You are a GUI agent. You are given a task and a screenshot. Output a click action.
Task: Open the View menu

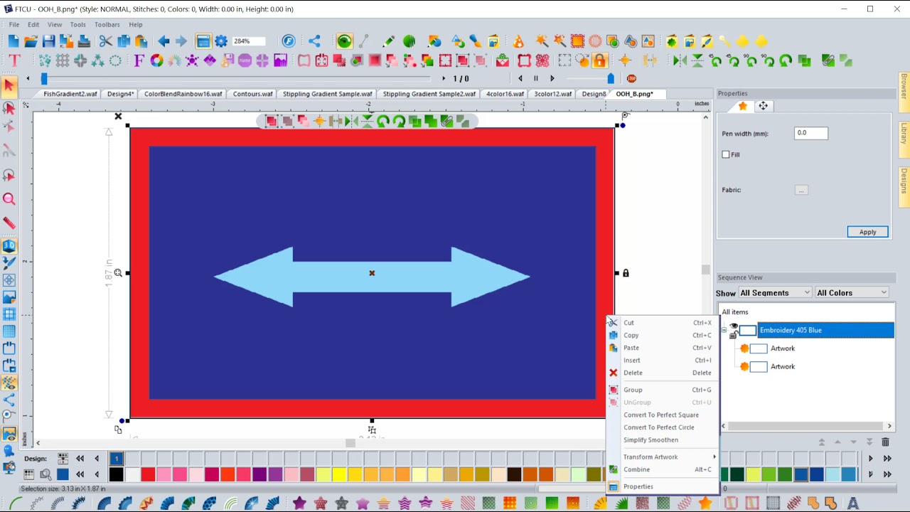(55, 24)
